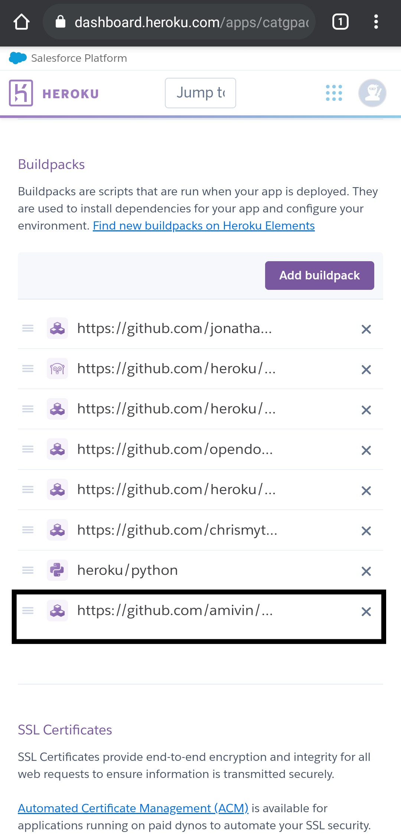Open the Heroku apps grid menu

point(334,93)
